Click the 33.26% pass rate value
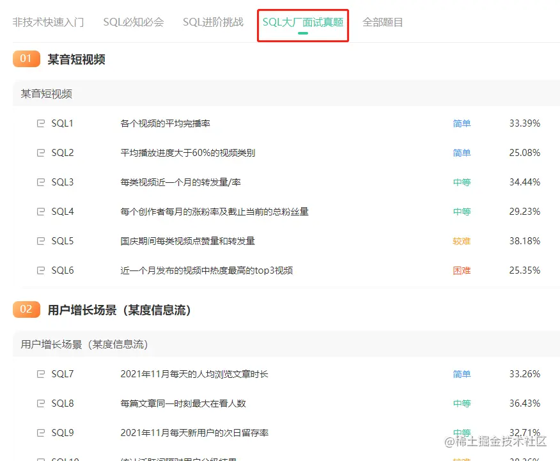The width and height of the screenshot is (560, 461). [x=525, y=374]
